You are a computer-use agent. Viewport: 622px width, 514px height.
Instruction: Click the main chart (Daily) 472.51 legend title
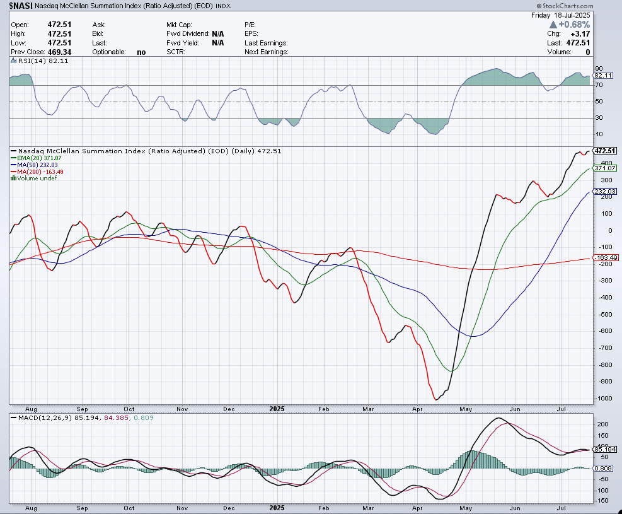[146, 151]
